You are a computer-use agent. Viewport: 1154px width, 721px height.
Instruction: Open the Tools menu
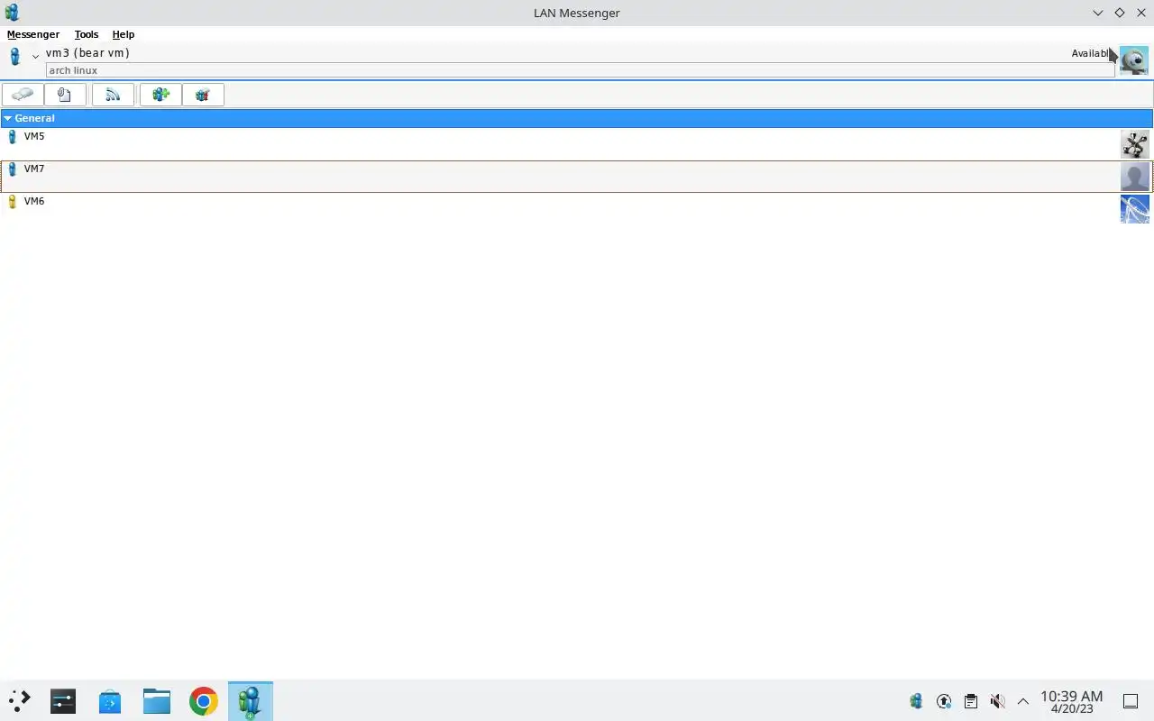coord(87,34)
